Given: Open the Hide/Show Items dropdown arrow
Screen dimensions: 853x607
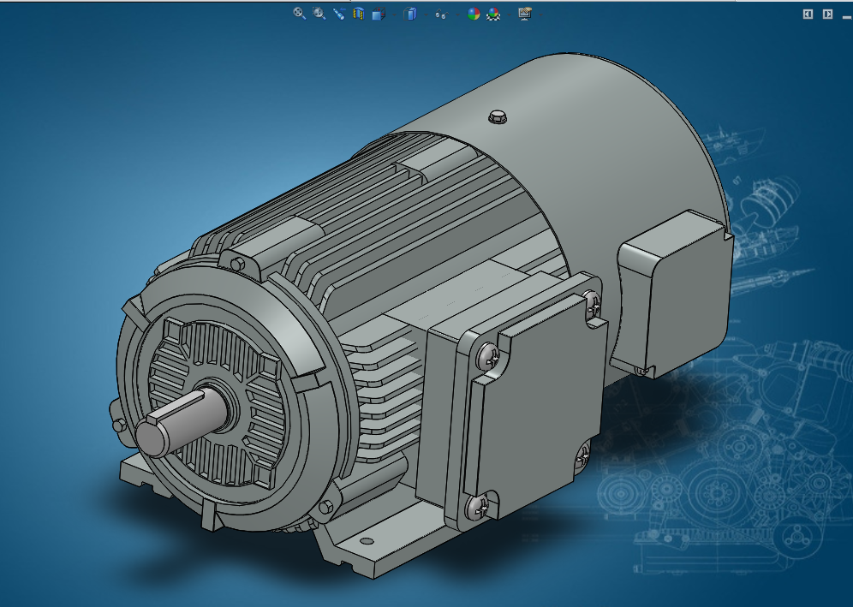Looking at the screenshot, I should click(456, 15).
